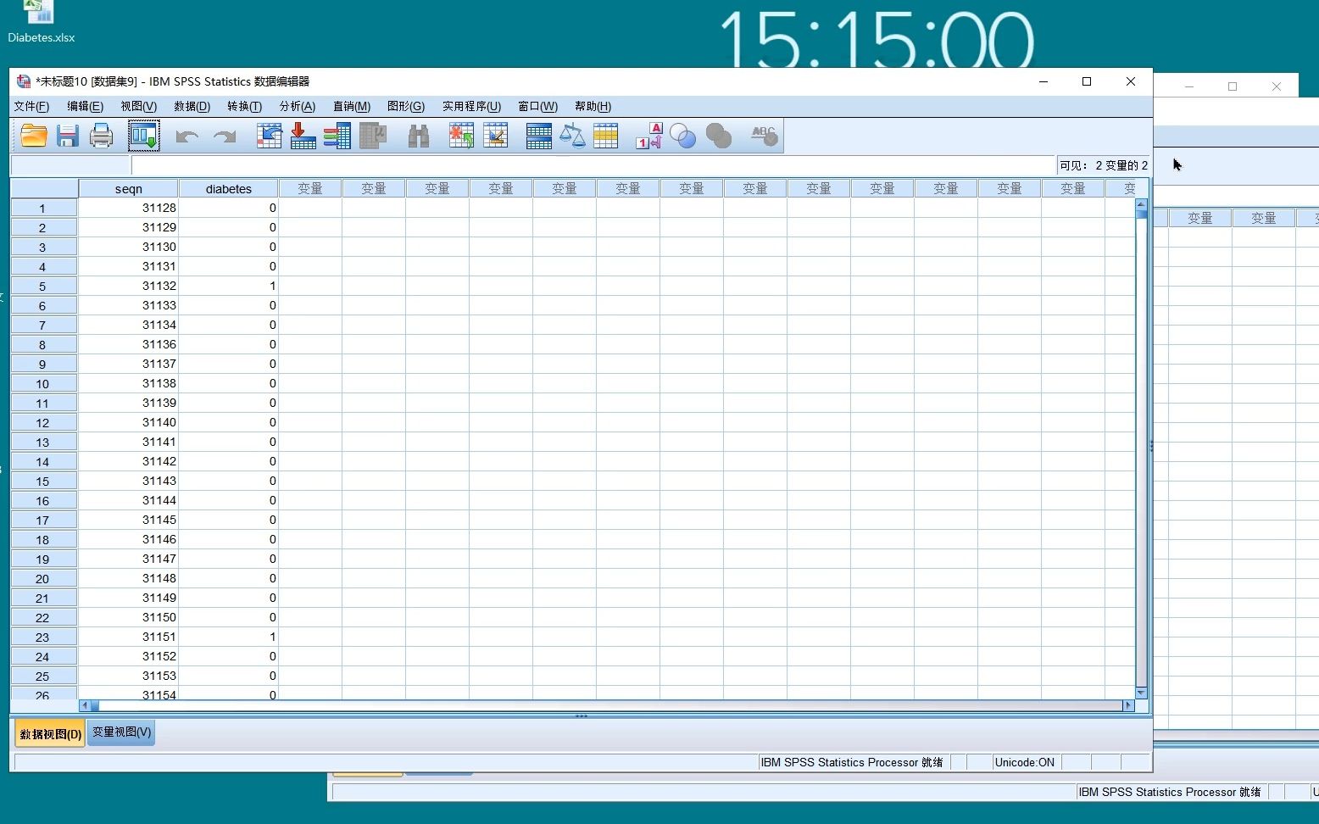This screenshot has width=1319, height=824.
Task: Redo the action
Action: pos(225,136)
